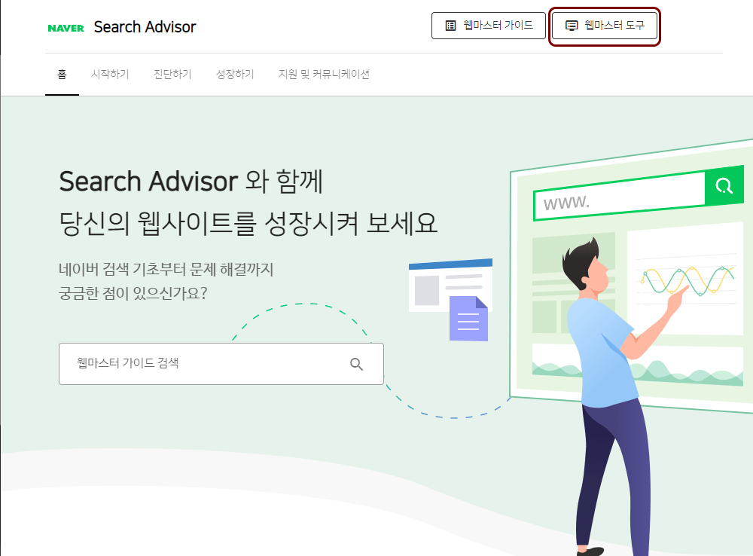Click the '궁금한 점이 있으신가요?' text
The height and width of the screenshot is (556, 753).
point(133,292)
